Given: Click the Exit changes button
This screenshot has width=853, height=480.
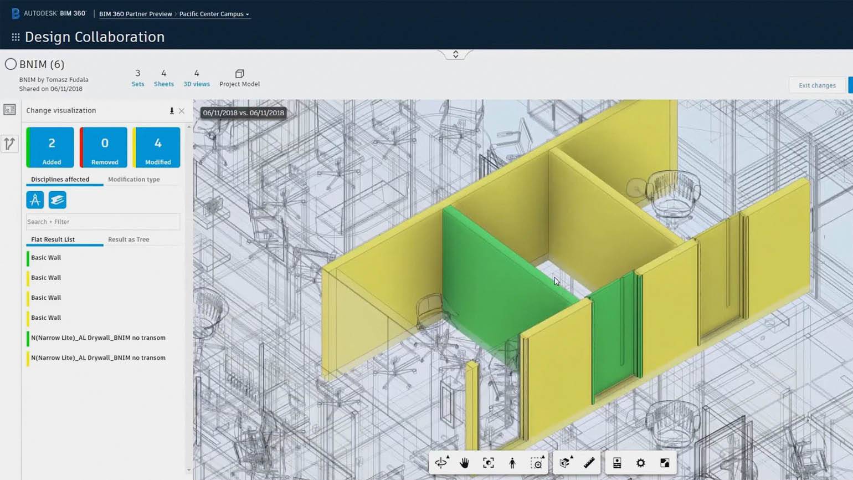Looking at the screenshot, I should tap(817, 85).
